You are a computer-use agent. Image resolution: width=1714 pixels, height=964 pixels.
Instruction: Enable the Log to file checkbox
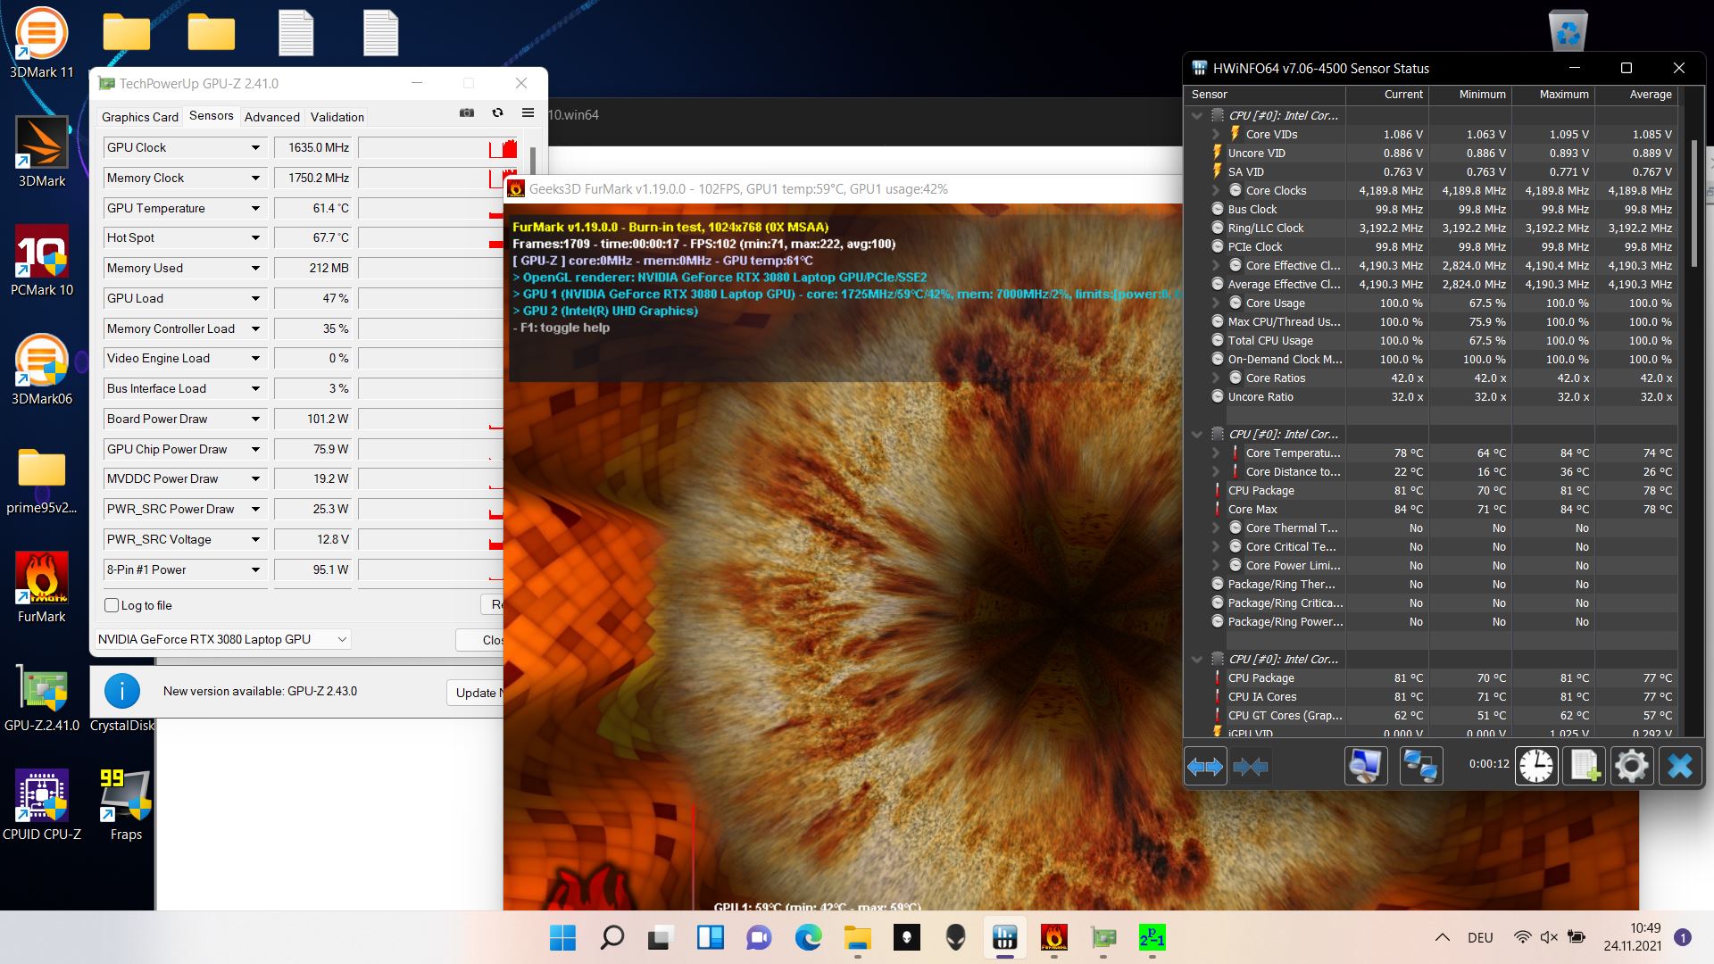click(x=112, y=605)
